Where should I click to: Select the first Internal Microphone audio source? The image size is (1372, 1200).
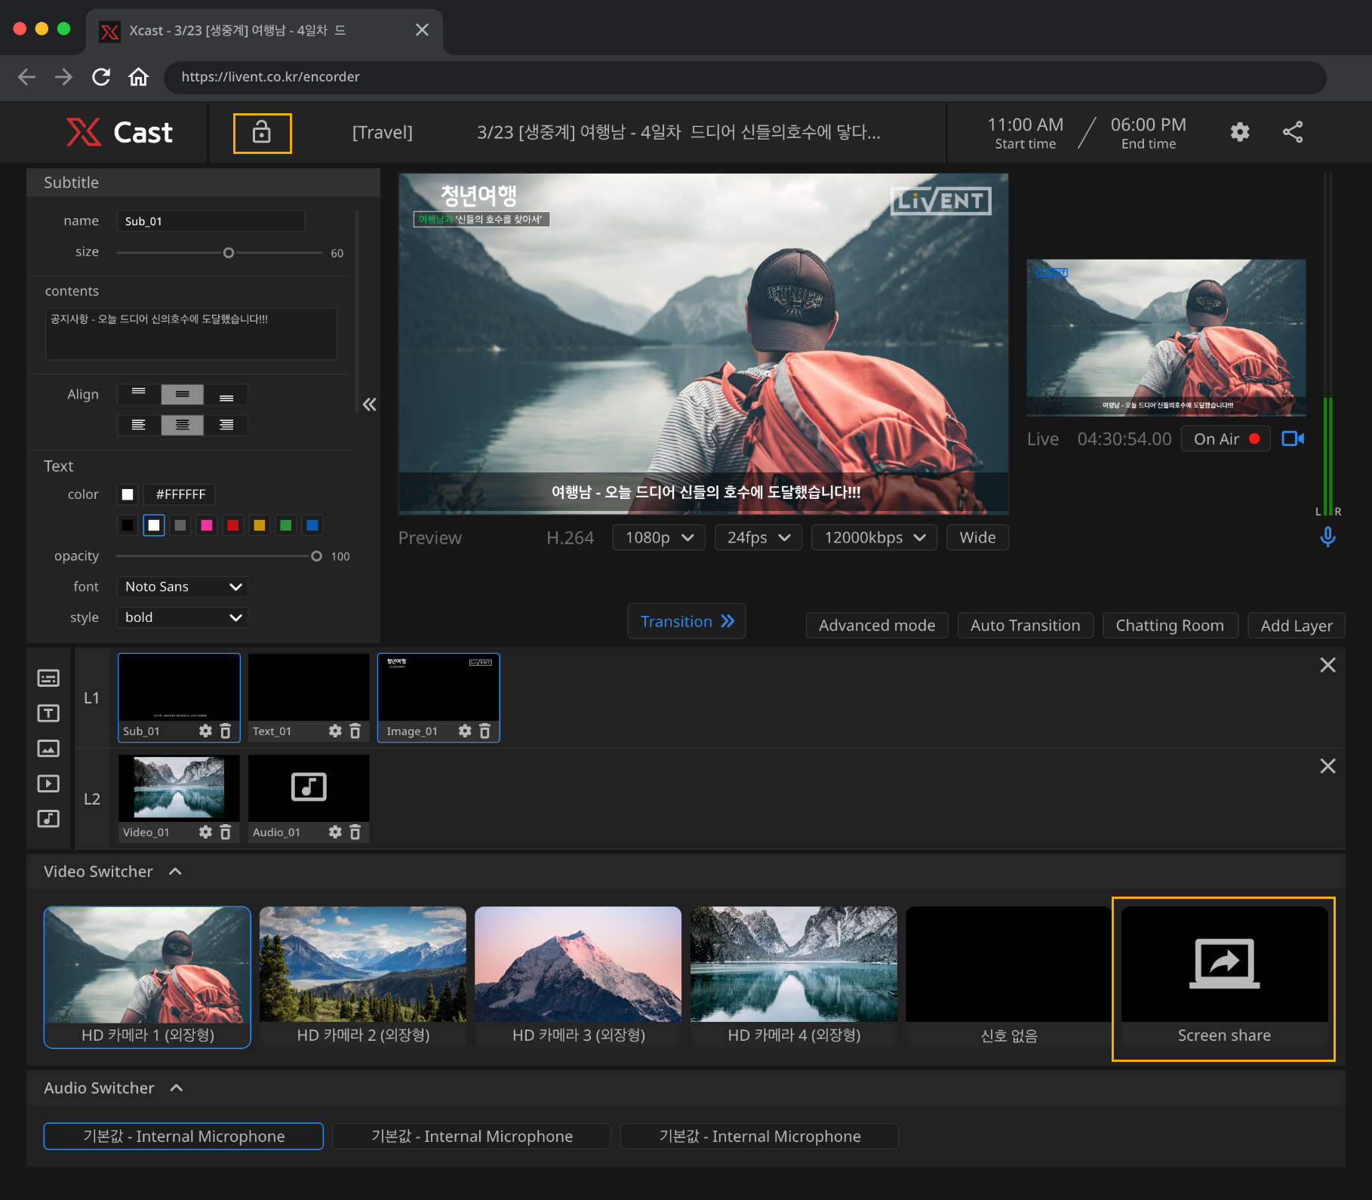coord(183,1136)
